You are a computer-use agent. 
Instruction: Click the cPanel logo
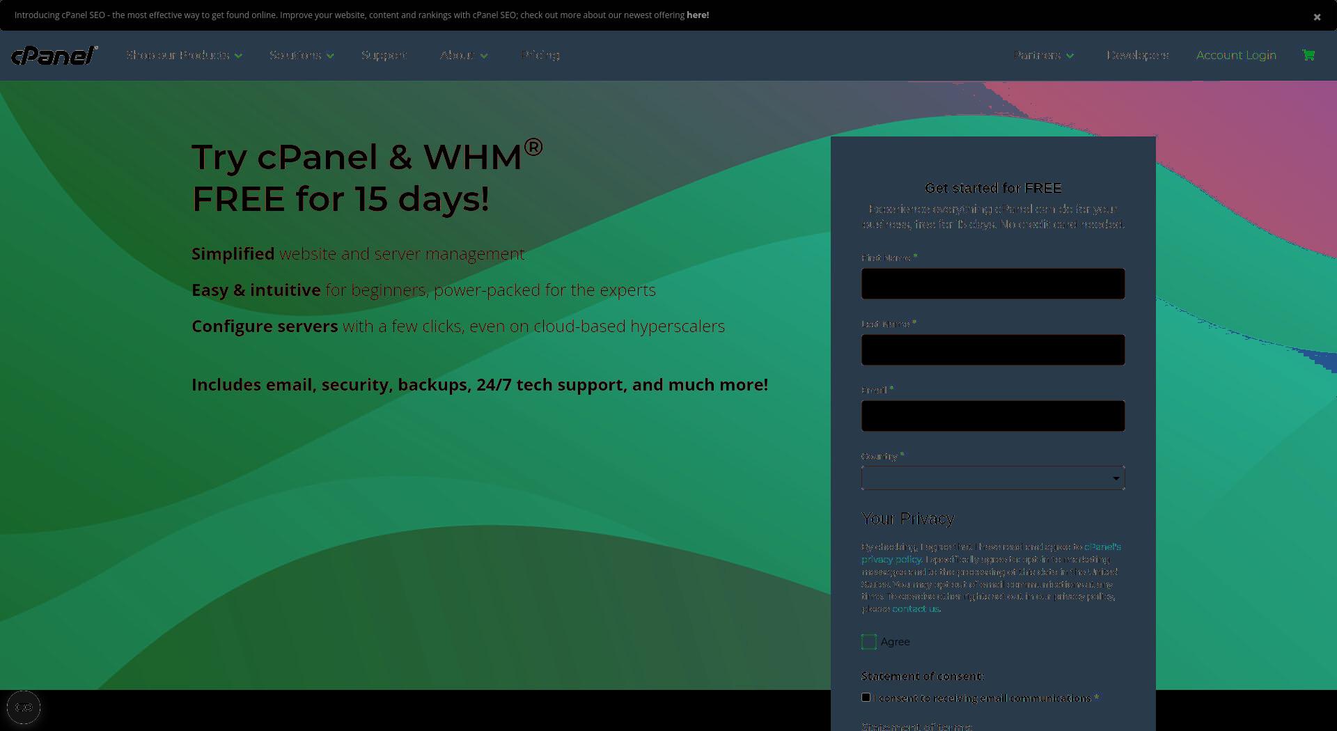click(x=54, y=55)
